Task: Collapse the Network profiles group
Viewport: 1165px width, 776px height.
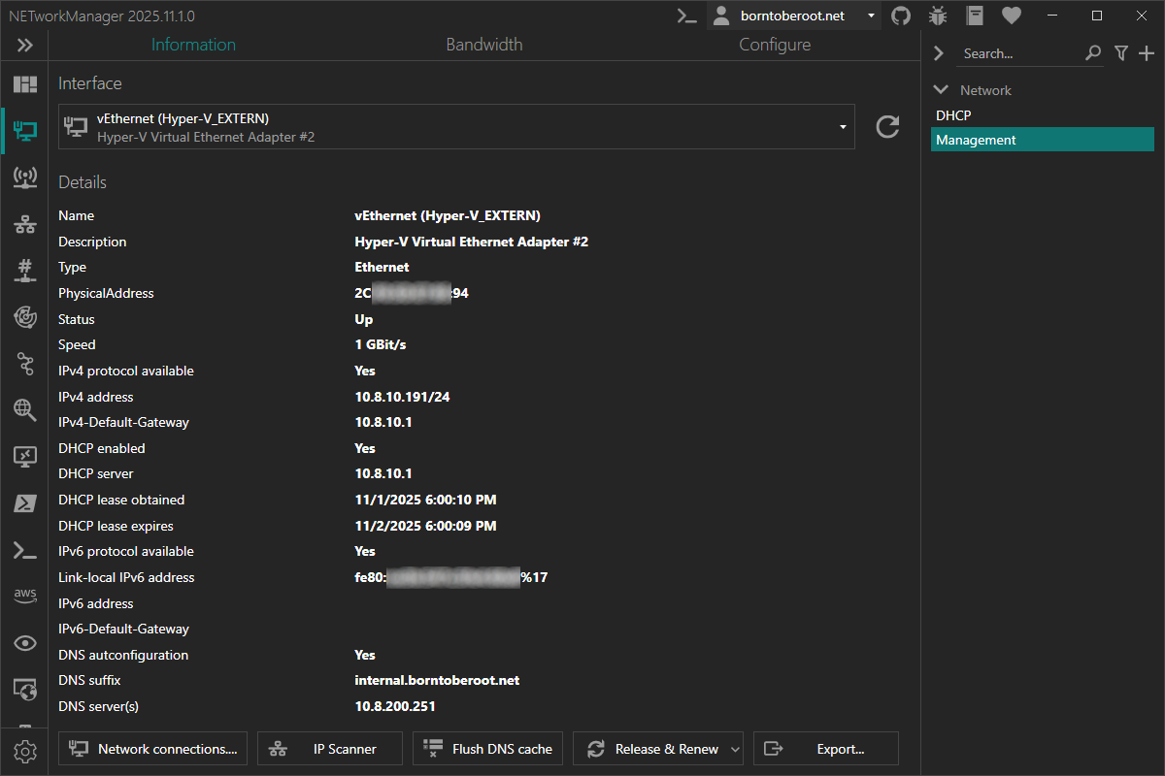Action: [x=940, y=89]
